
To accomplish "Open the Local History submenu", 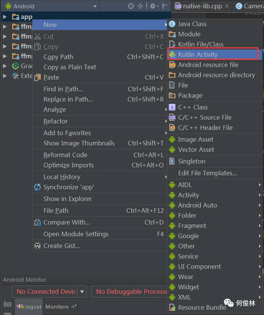I will (x=100, y=177).
